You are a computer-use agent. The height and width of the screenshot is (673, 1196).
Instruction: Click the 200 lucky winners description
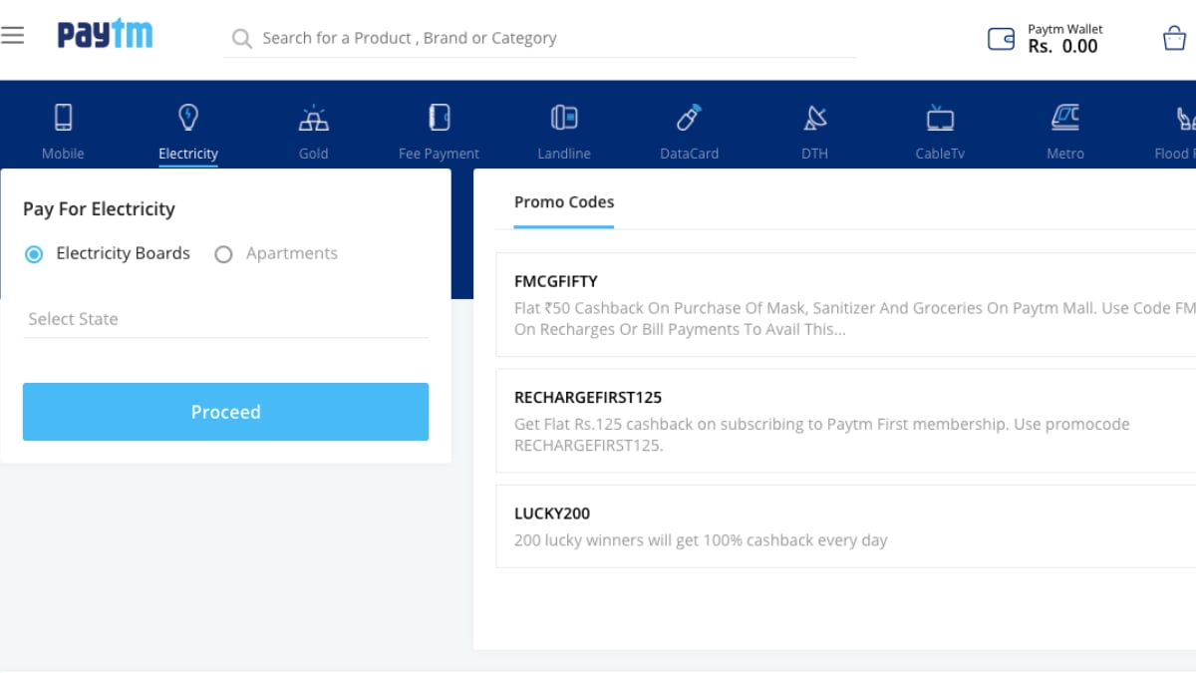tap(701, 540)
